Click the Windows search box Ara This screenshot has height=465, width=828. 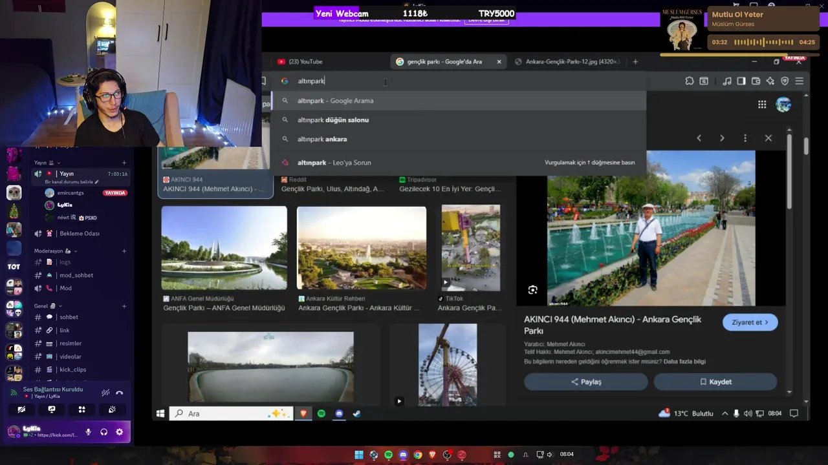click(x=231, y=413)
